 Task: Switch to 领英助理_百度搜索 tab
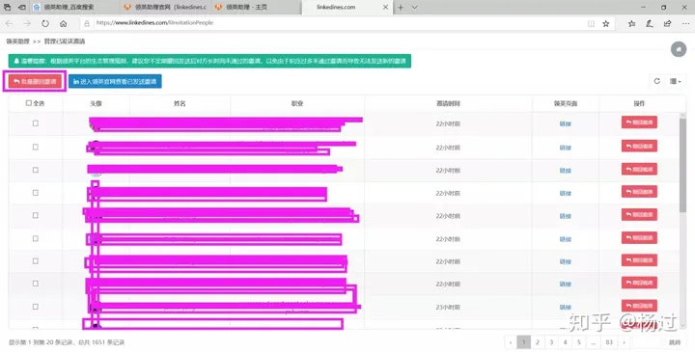[74, 7]
